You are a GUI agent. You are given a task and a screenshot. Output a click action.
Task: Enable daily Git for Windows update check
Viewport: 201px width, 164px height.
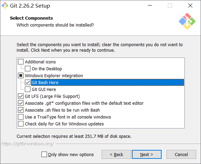pyautogui.click(x=21, y=124)
